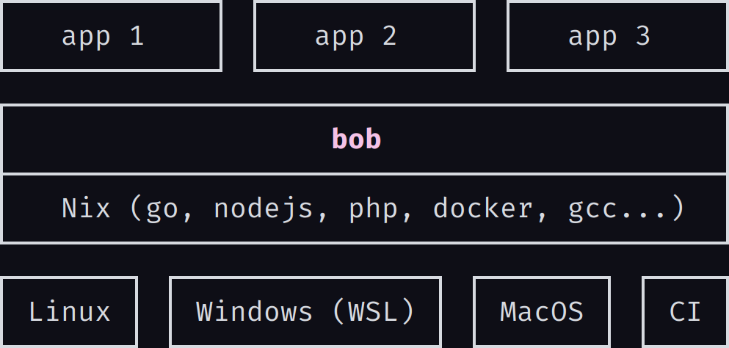The image size is (729, 348).
Task: Select the MacOS box
Action: point(542,312)
